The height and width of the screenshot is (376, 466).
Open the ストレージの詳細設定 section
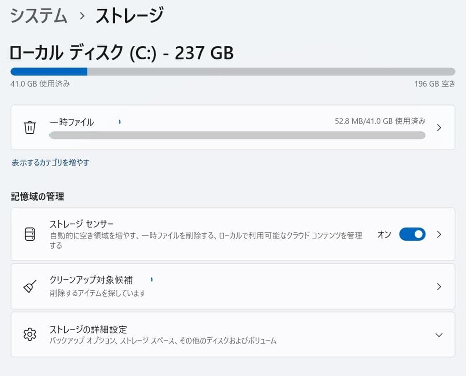click(182, 334)
